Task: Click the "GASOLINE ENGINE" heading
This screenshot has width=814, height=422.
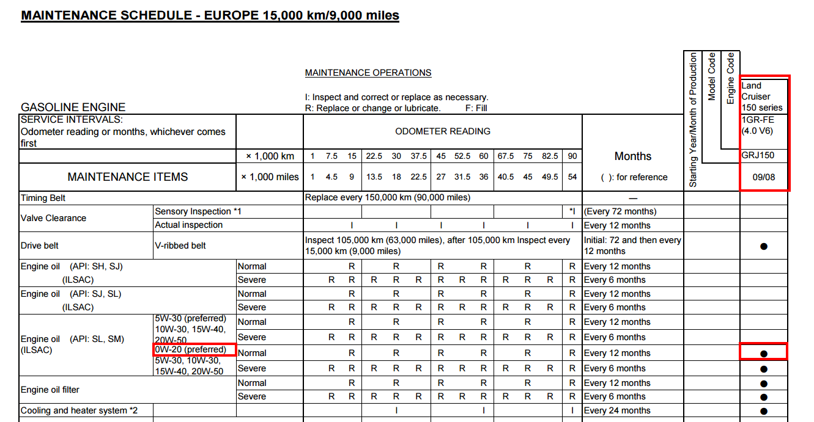Action: (x=73, y=107)
